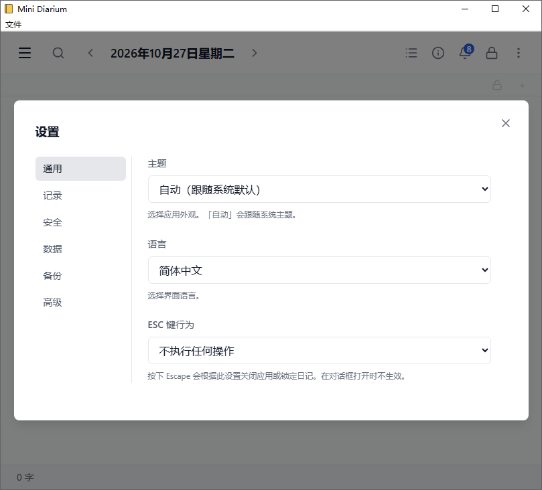The image size is (542, 490).
Task: Go to next day arrow
Action: click(255, 53)
